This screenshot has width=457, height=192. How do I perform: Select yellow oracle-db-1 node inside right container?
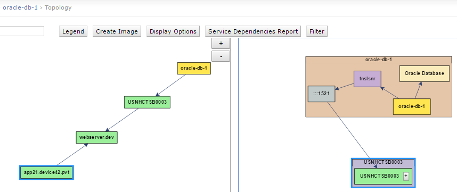click(x=412, y=106)
